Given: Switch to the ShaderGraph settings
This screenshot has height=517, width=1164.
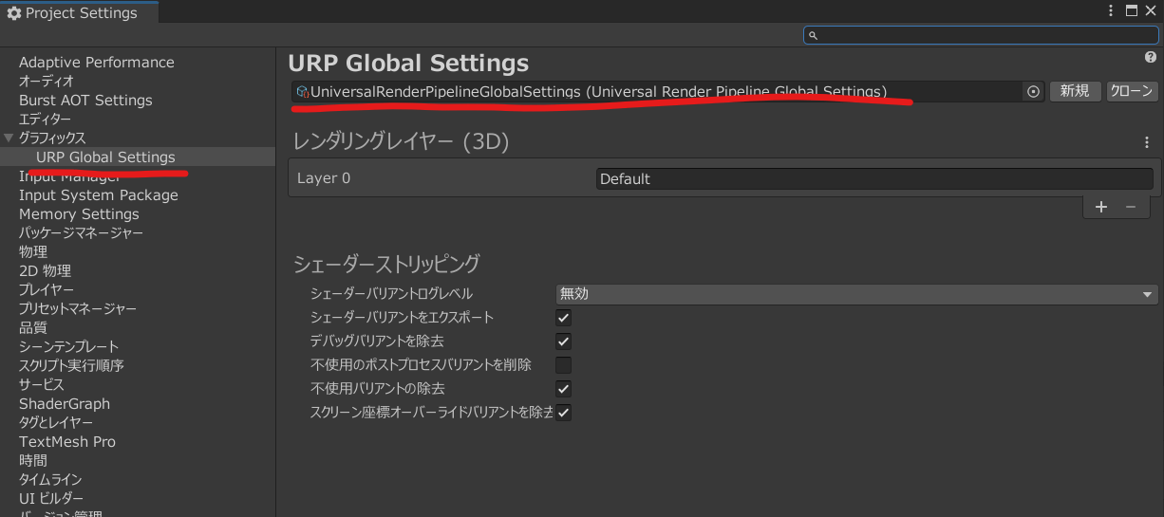Looking at the screenshot, I should [x=65, y=404].
